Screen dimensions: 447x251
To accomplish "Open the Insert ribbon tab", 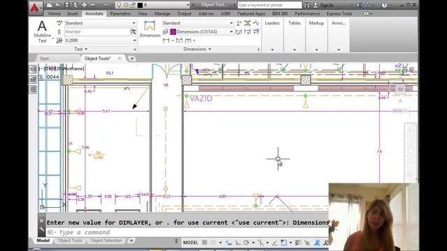I will pyautogui.click(x=73, y=13).
